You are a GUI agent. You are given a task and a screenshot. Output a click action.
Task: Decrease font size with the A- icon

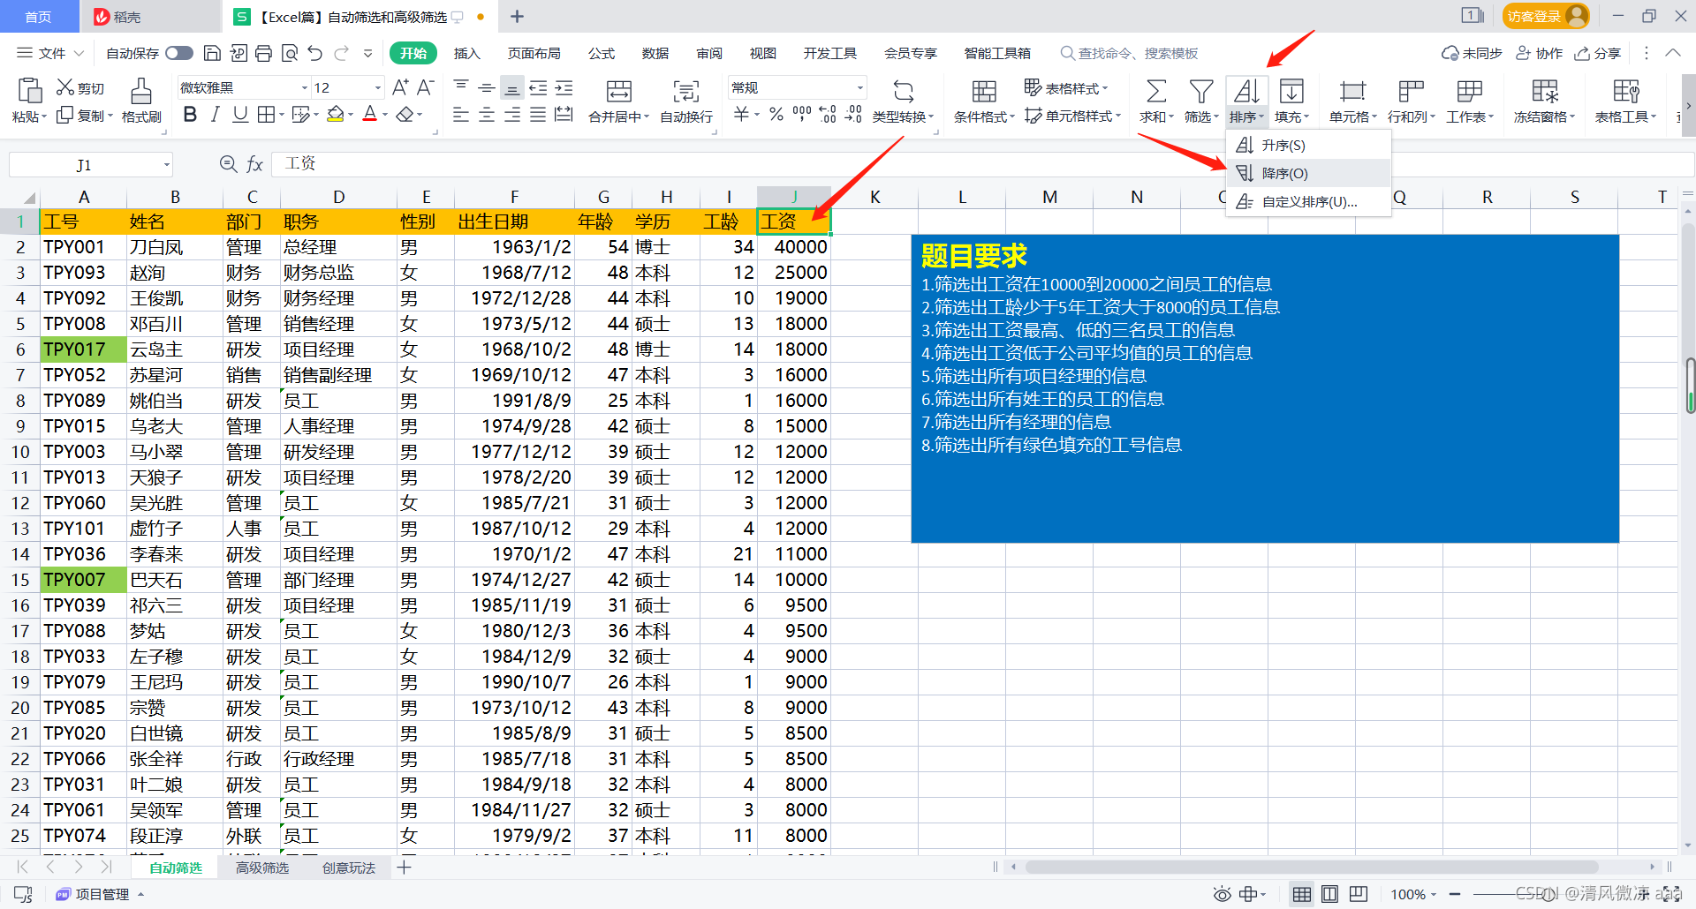pyautogui.click(x=426, y=87)
